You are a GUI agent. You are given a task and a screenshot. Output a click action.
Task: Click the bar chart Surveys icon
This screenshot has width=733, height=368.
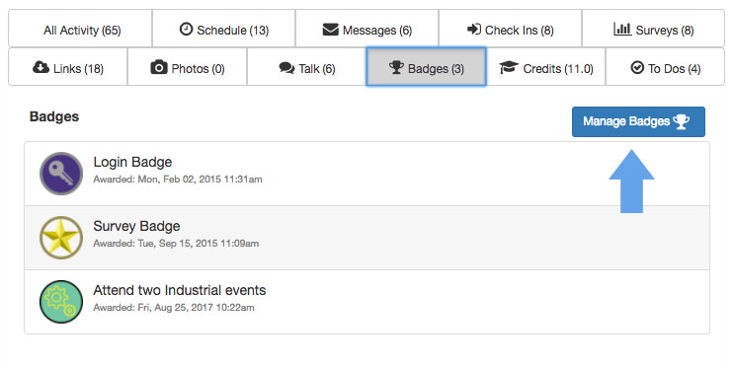[622, 30]
